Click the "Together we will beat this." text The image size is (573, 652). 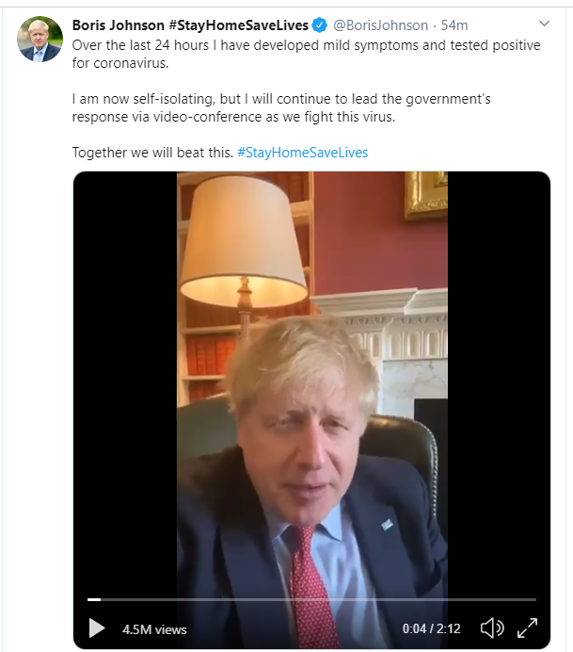(x=152, y=152)
